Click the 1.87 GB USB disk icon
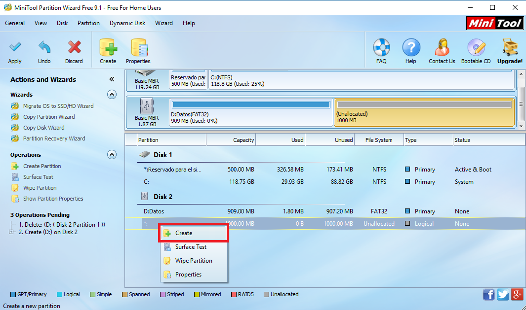Image resolution: width=526 pixels, height=310 pixels. [x=147, y=106]
